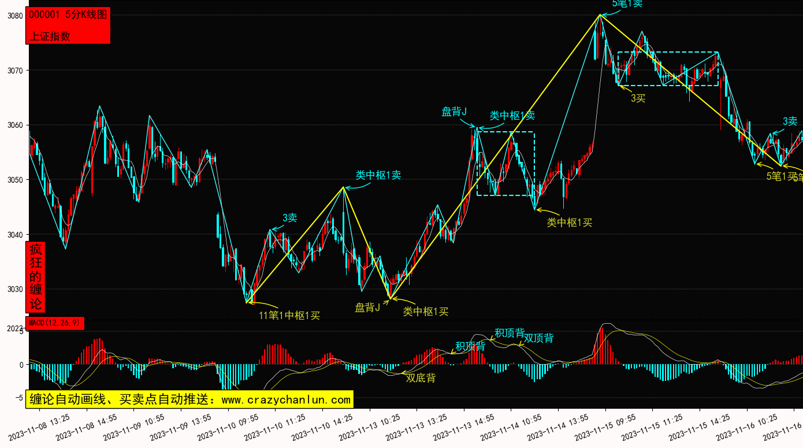803x448 pixels.
Task: Click the cyan 双顶背 divergence label
Action: [x=538, y=338]
